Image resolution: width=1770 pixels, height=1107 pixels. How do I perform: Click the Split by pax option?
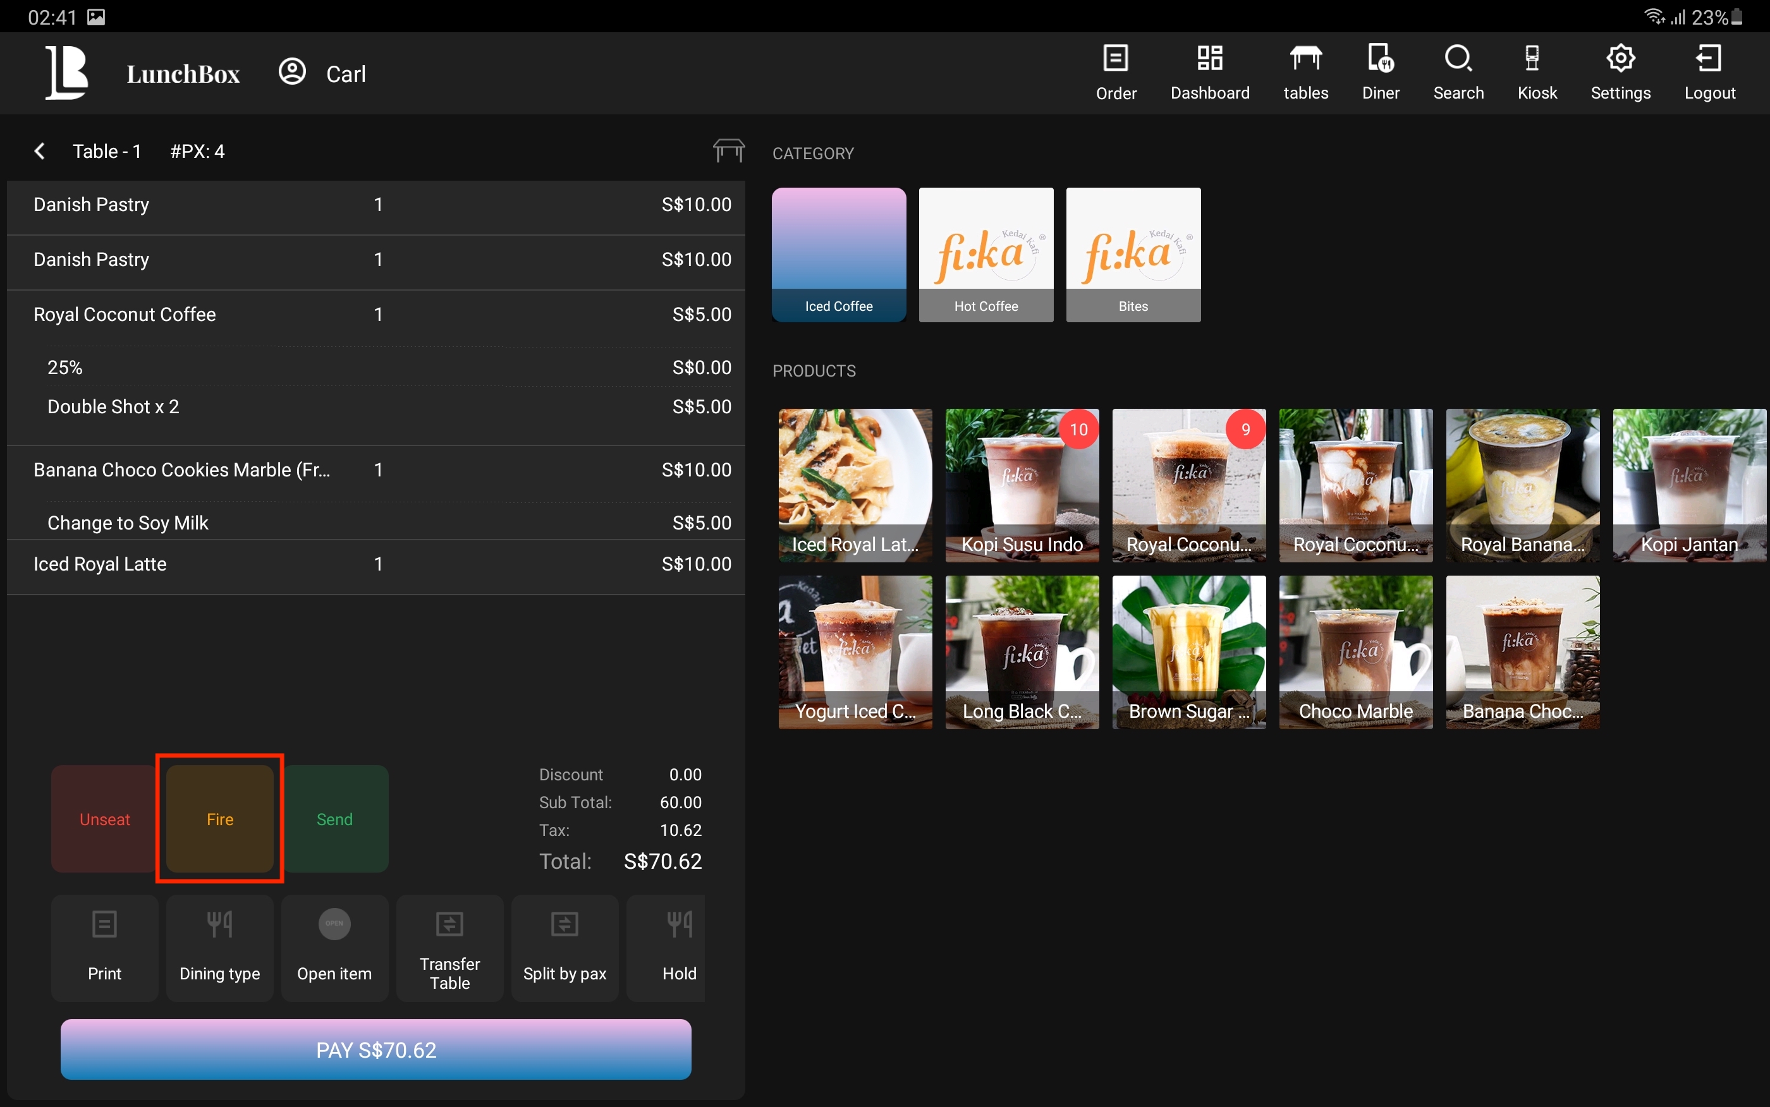tap(565, 947)
